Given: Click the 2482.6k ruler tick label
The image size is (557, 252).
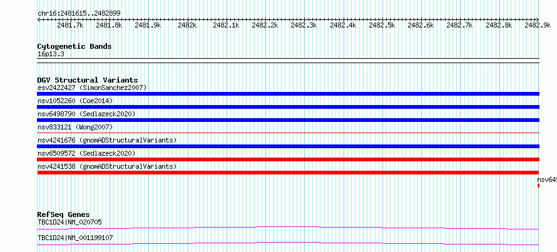Looking at the screenshot, I should (x=421, y=25).
